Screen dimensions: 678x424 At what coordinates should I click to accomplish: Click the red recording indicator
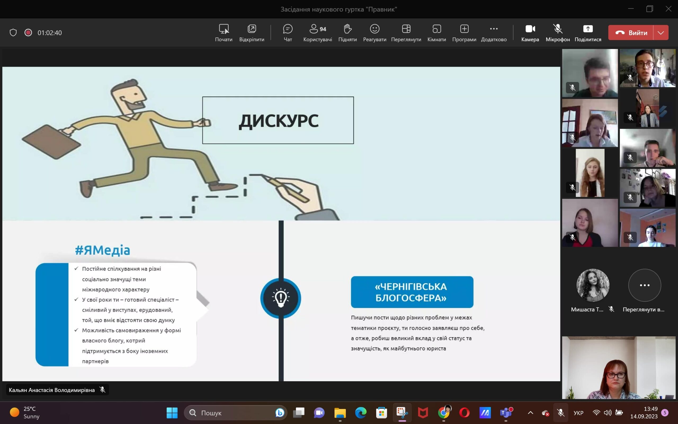tap(28, 33)
